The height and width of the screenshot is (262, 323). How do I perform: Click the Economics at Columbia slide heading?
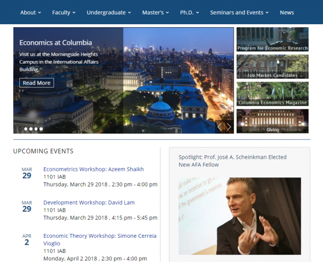56,42
